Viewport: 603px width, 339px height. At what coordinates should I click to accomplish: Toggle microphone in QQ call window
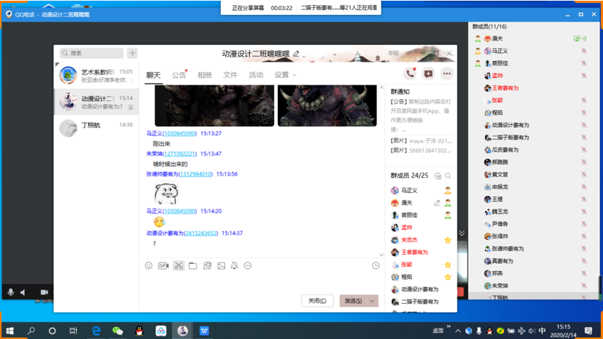tap(11, 292)
